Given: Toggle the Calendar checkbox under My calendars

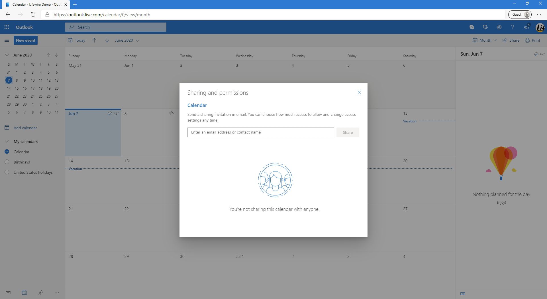Looking at the screenshot, I should (7, 152).
